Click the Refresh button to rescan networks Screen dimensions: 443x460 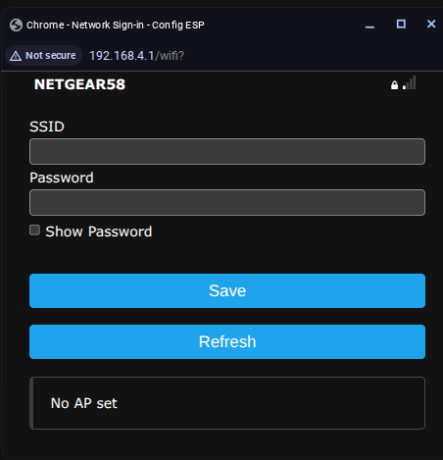click(x=227, y=341)
